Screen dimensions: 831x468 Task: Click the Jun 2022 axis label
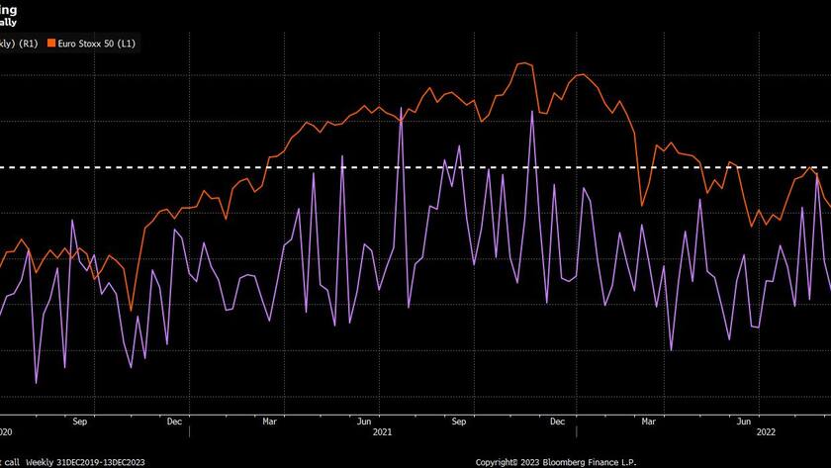744,421
